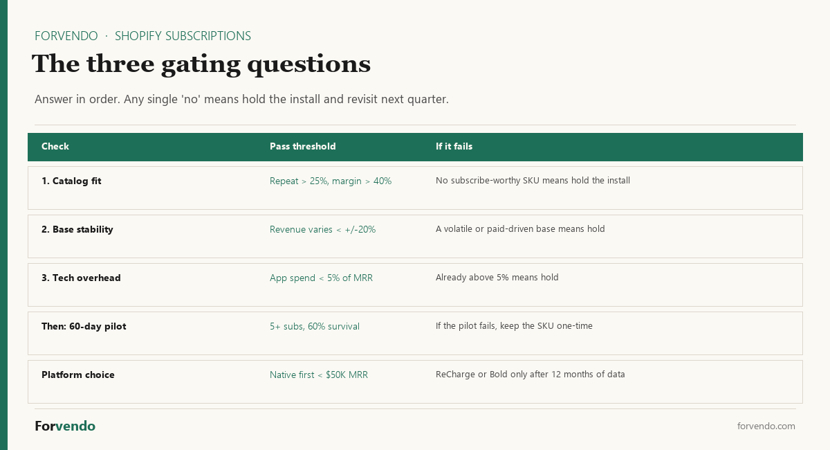
Task: Click 'If the pilot fails, keep the SKU one-time'
Action: [514, 326]
